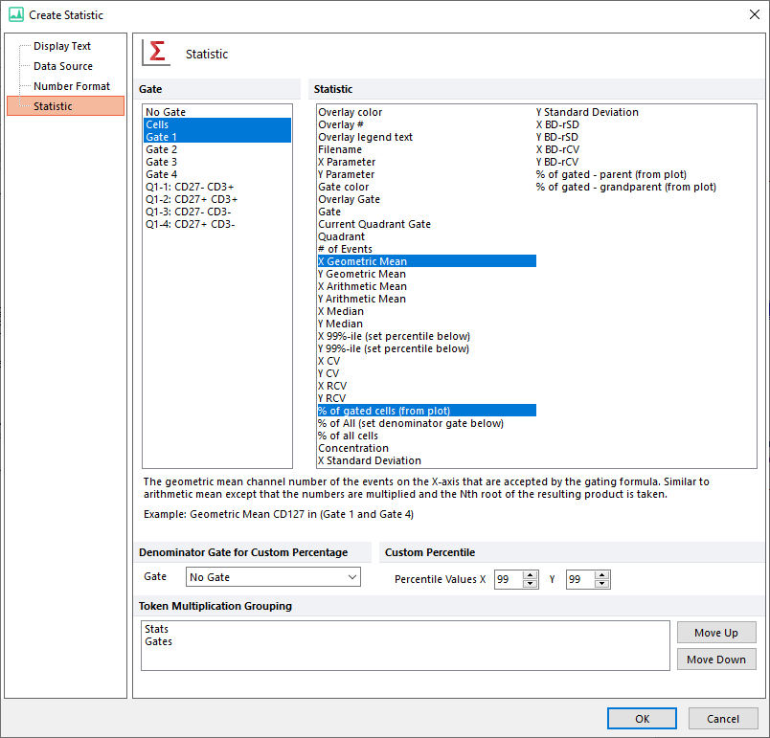Screen dimensions: 770x738
Task: Select Gate 3 in the list
Action: 217,162
